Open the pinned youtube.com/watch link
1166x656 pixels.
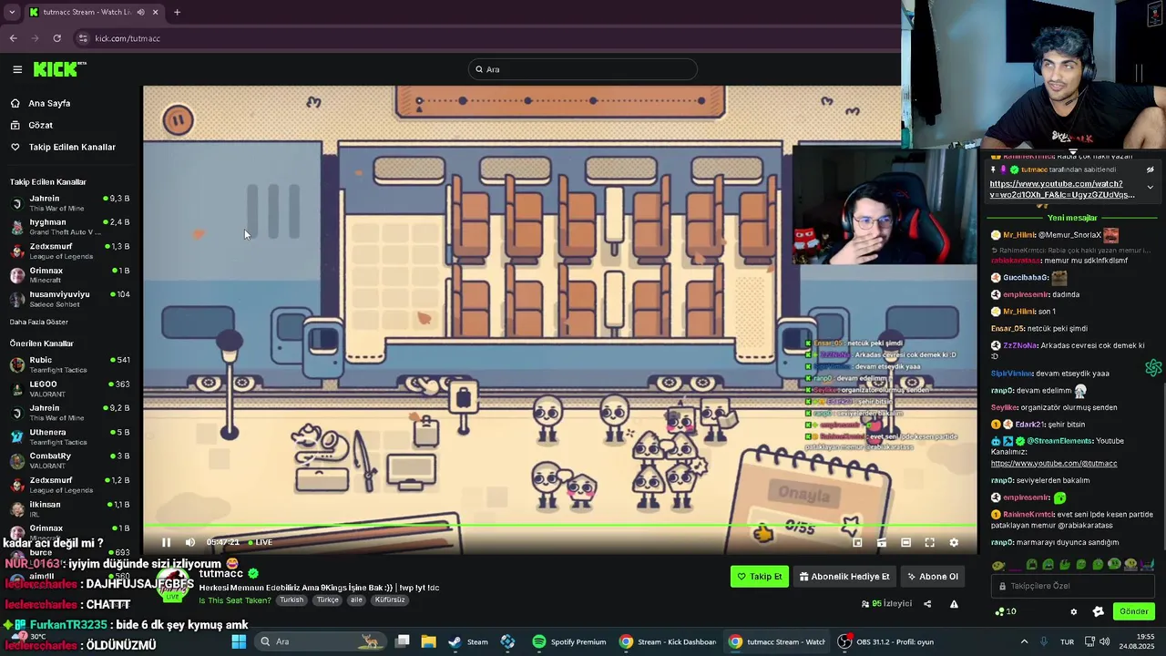1062,189
